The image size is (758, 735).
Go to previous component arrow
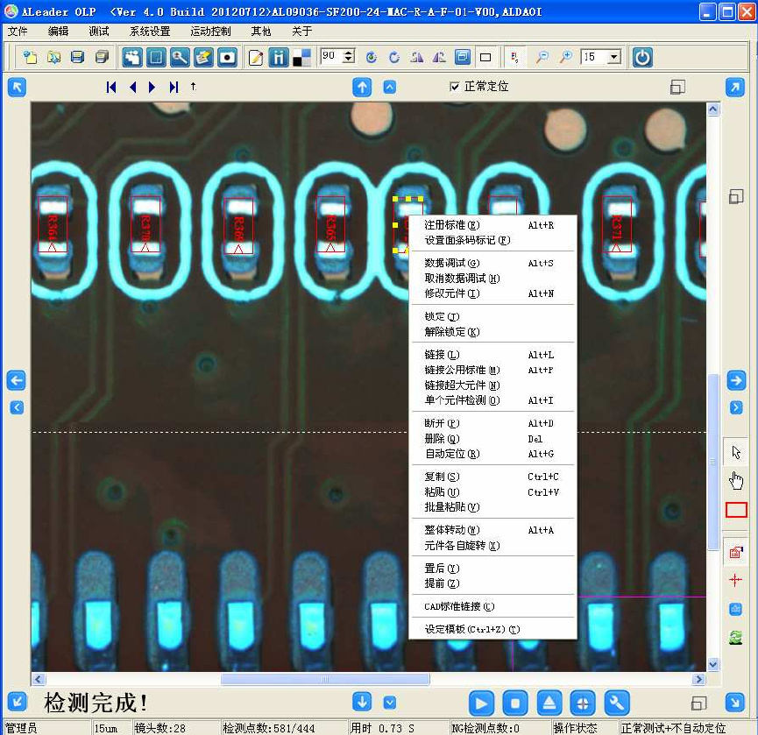133,87
